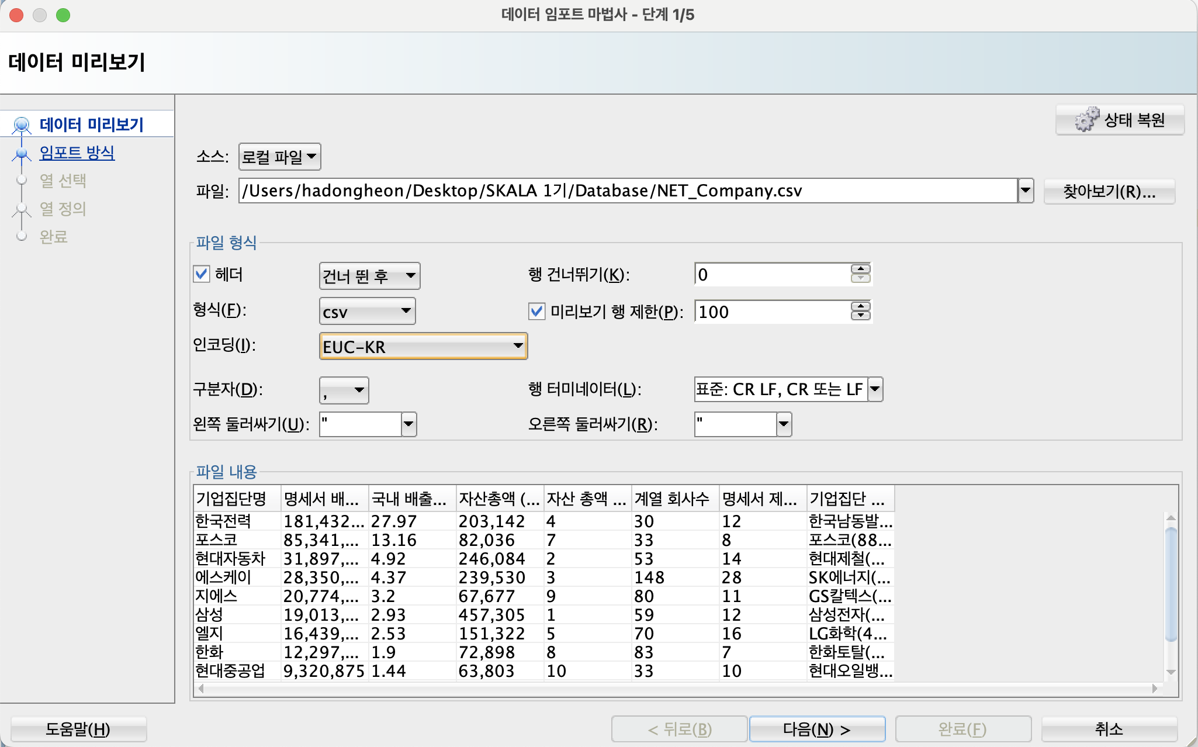Open the 인코딩 EUC-KR dropdown
Screen dimensions: 1198x747
coord(423,346)
